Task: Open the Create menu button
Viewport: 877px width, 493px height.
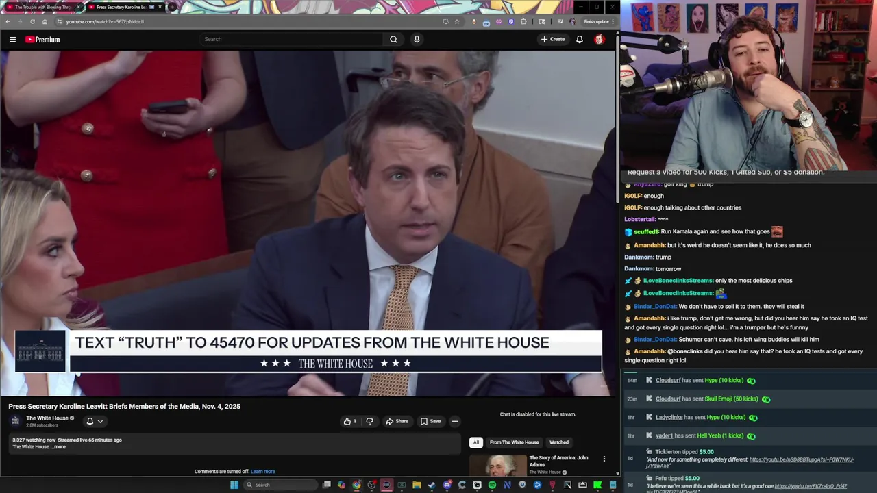Action: tap(553, 39)
